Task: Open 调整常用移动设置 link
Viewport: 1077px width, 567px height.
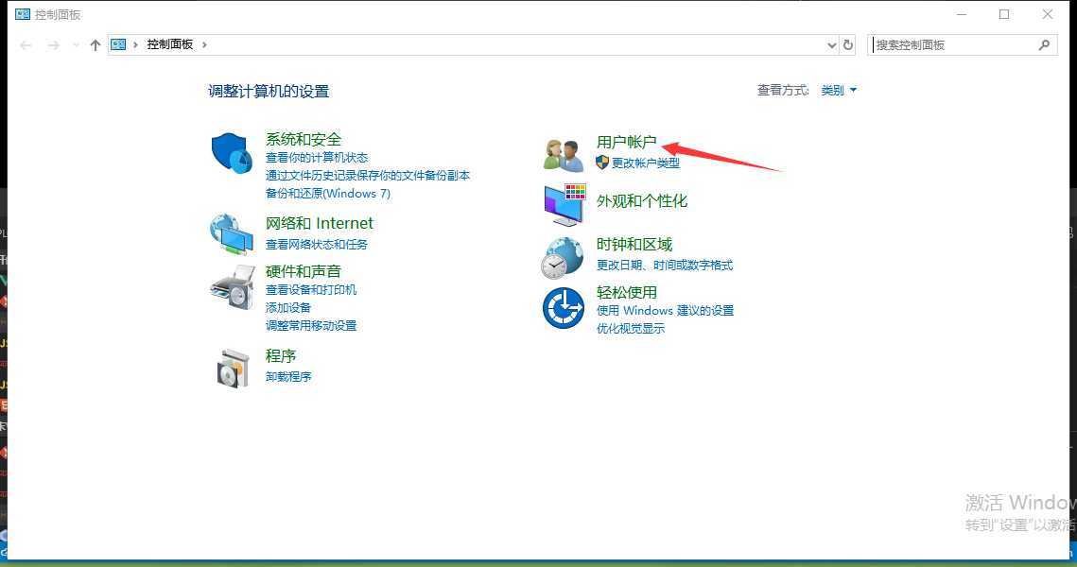Action: (311, 325)
